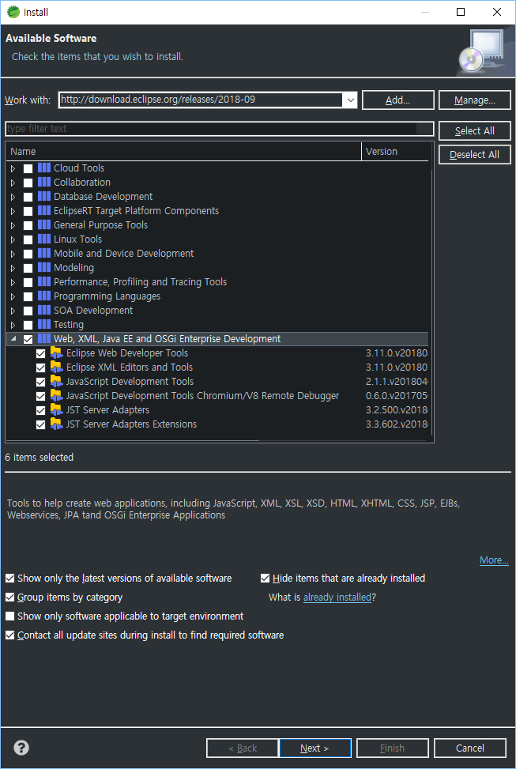Click the Cloud Tools category icon

click(x=44, y=168)
